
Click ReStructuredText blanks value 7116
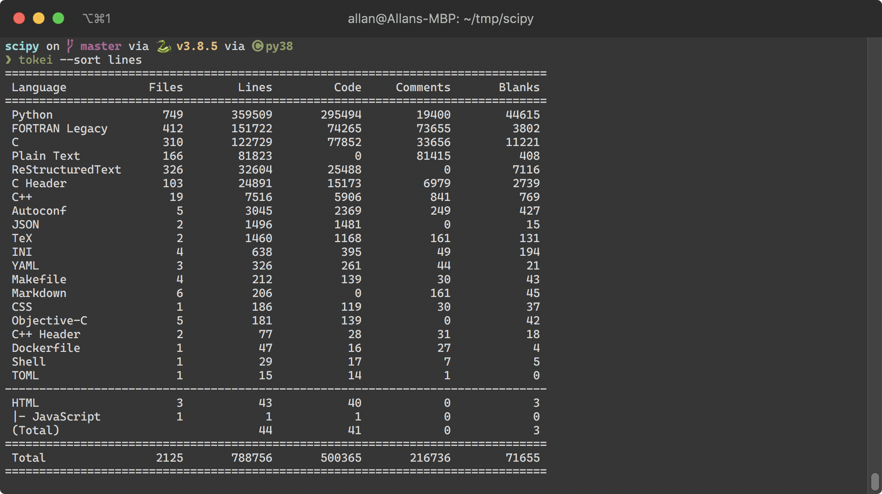[x=526, y=170]
